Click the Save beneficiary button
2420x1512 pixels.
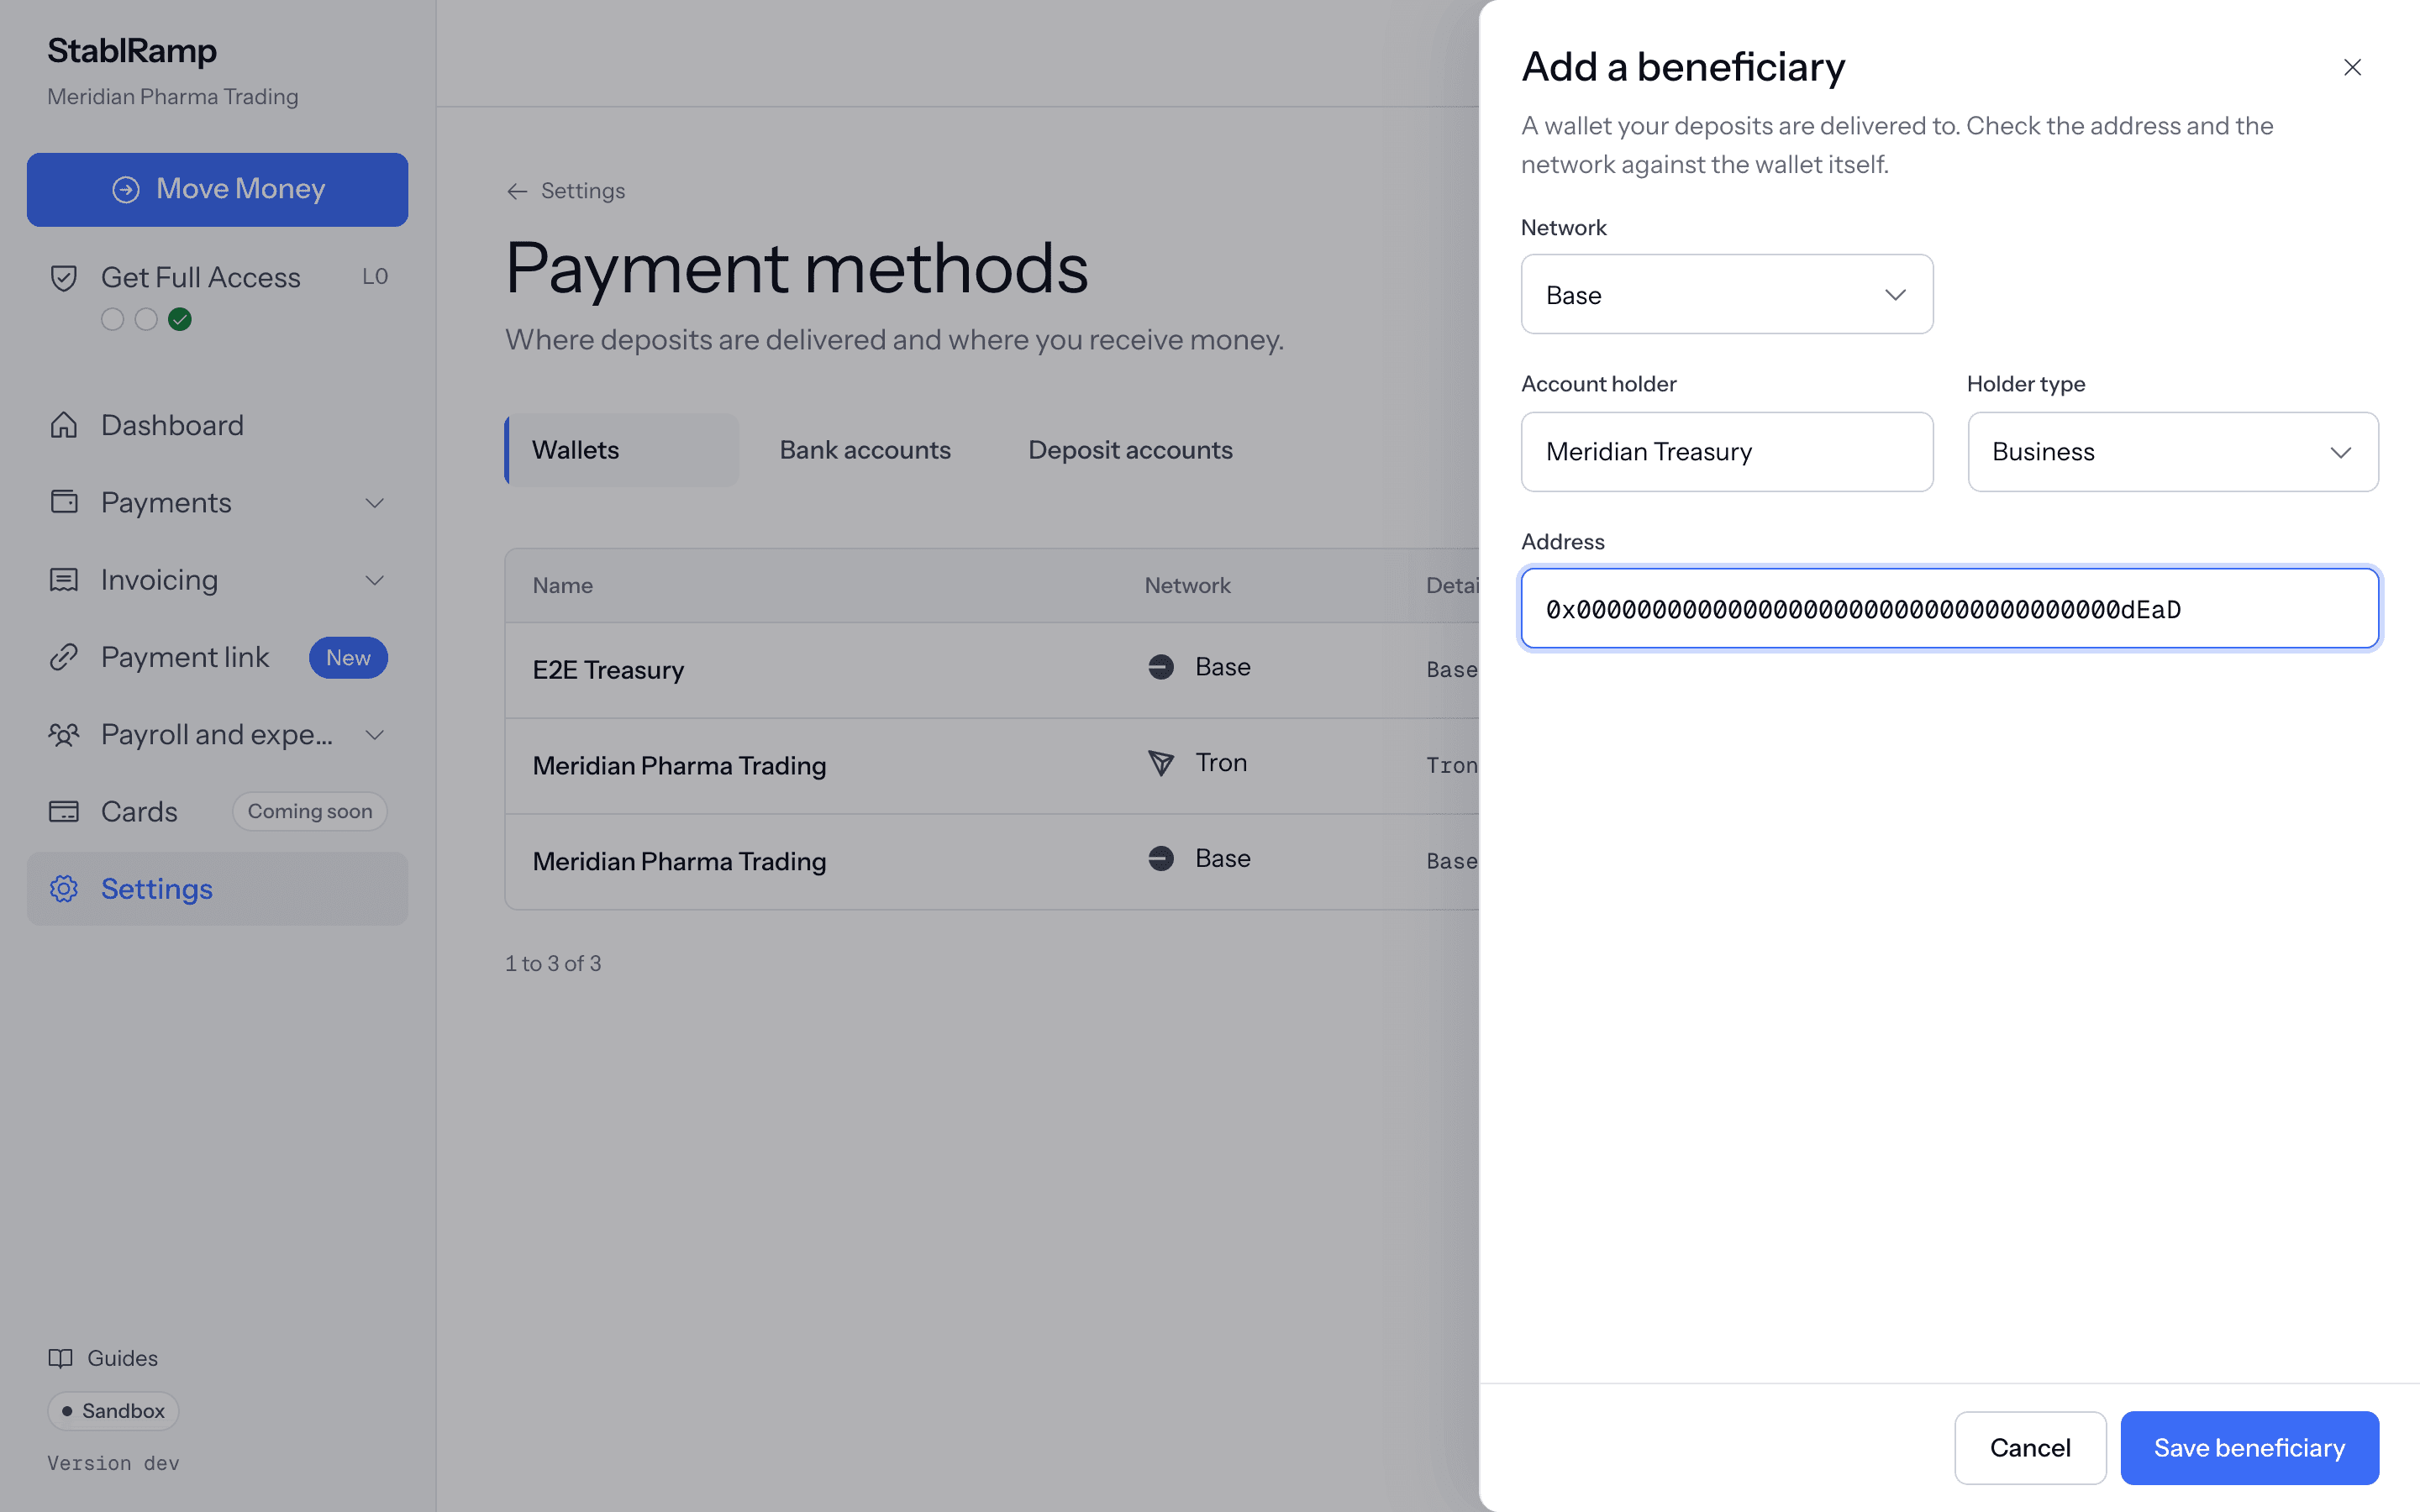(x=2249, y=1448)
